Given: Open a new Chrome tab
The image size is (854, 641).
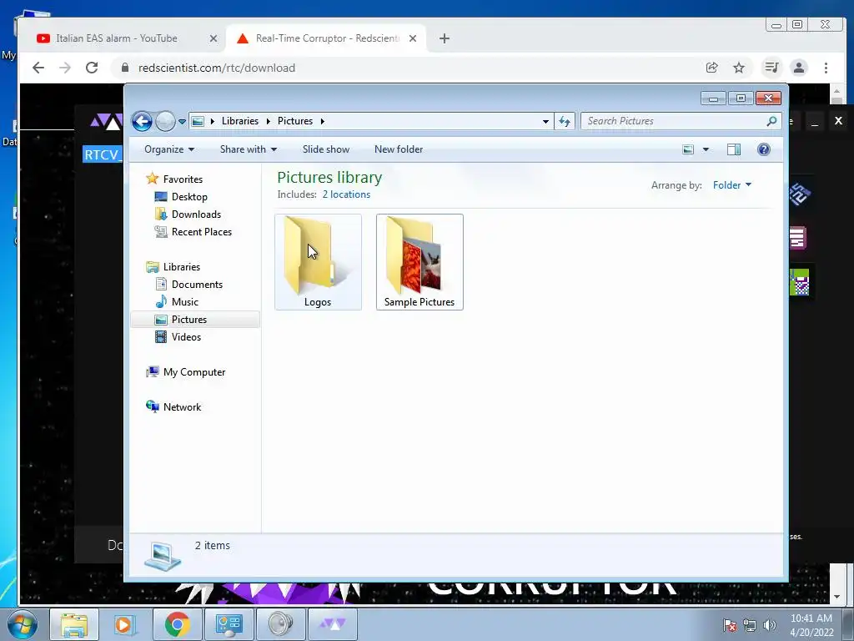Looking at the screenshot, I should (445, 38).
